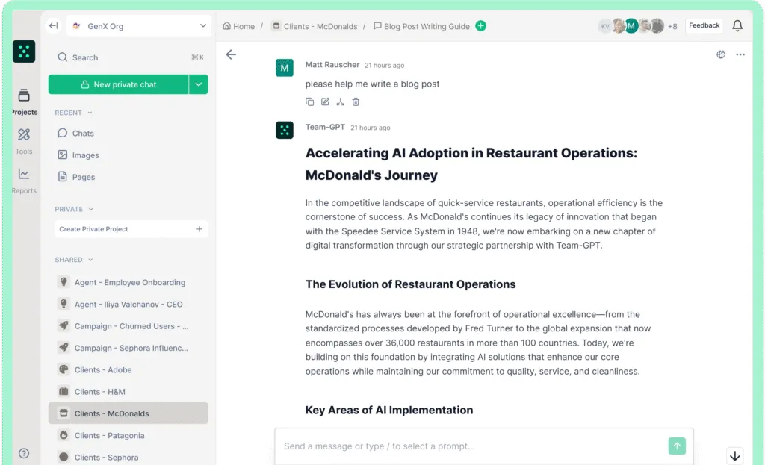Screen dimensions: 765x465
Task: Open the help question mark icon
Action: coord(24,453)
